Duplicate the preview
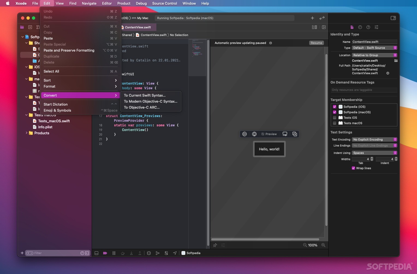Screen dimensions: 417x274 click(x=295, y=134)
